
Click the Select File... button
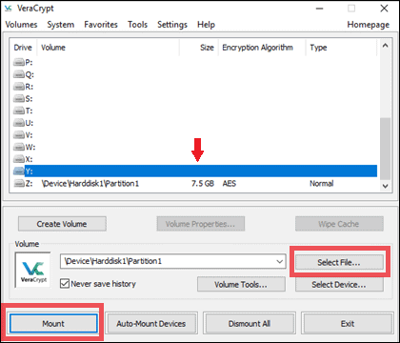pyautogui.click(x=339, y=263)
